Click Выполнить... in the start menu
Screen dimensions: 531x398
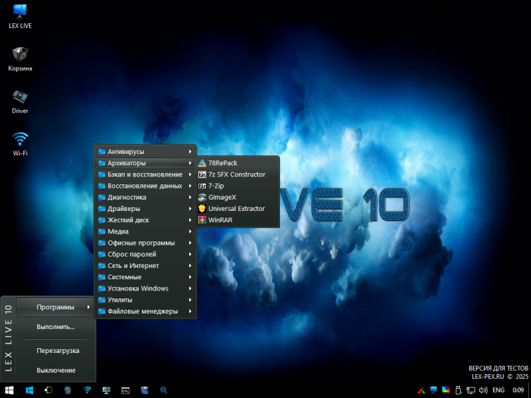click(56, 327)
